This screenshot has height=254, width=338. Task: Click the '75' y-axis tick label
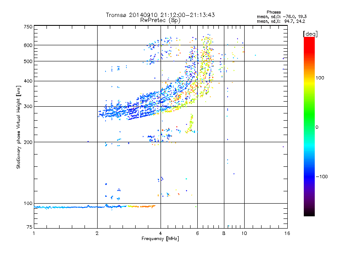(30, 227)
